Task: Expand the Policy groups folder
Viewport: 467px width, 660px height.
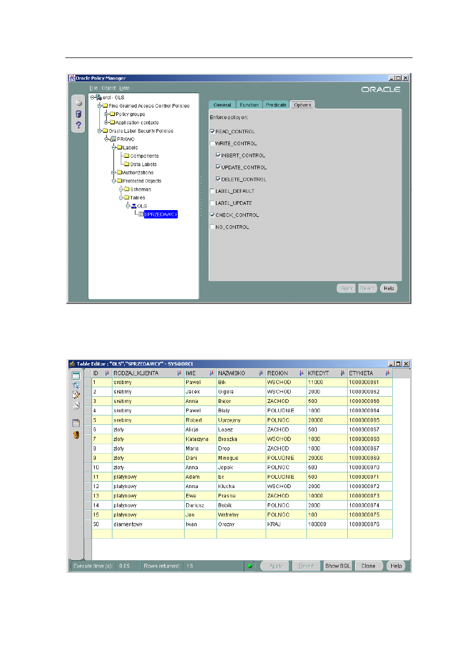Action: [x=106, y=114]
